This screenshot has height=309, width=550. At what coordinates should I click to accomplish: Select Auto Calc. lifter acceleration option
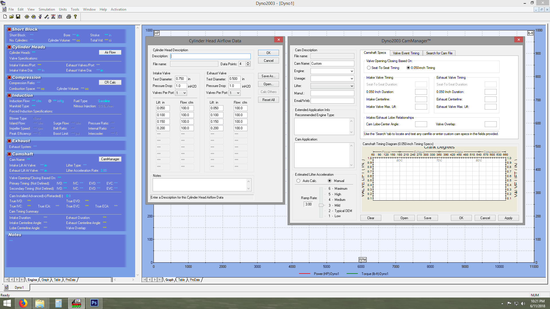[298, 181]
